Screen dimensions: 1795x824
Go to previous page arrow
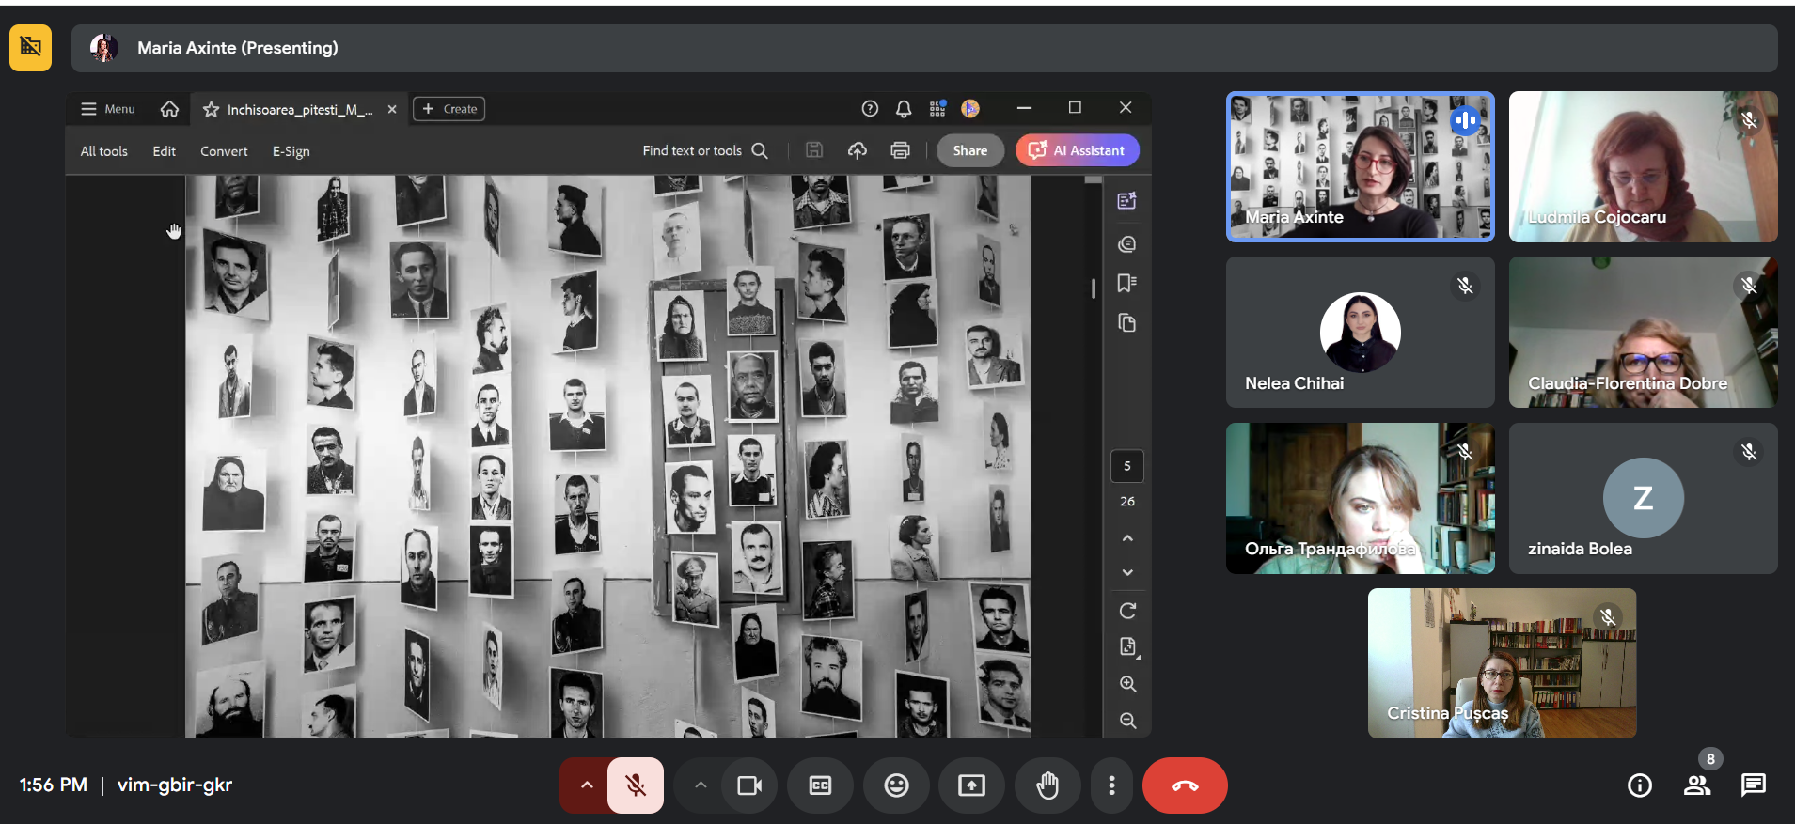coord(1127,538)
